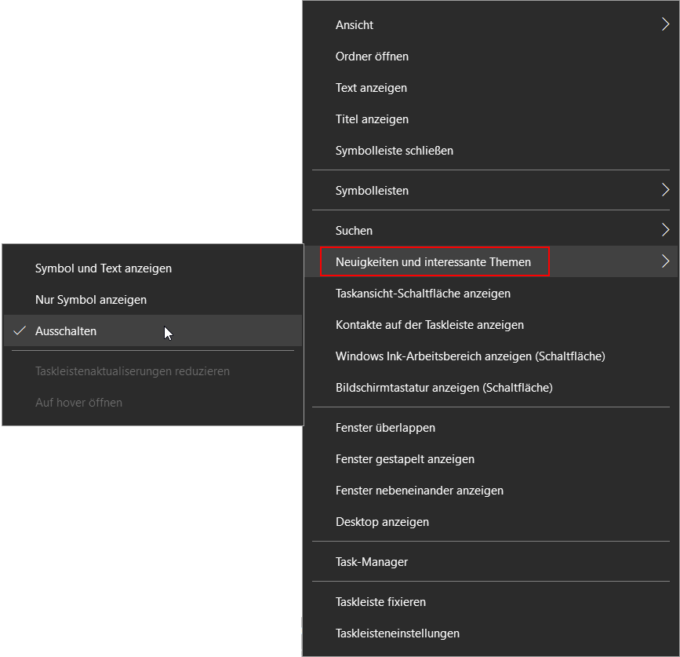Toggle 'Titel anzeigen' menu entry
This screenshot has width=680, height=657.
tap(372, 119)
